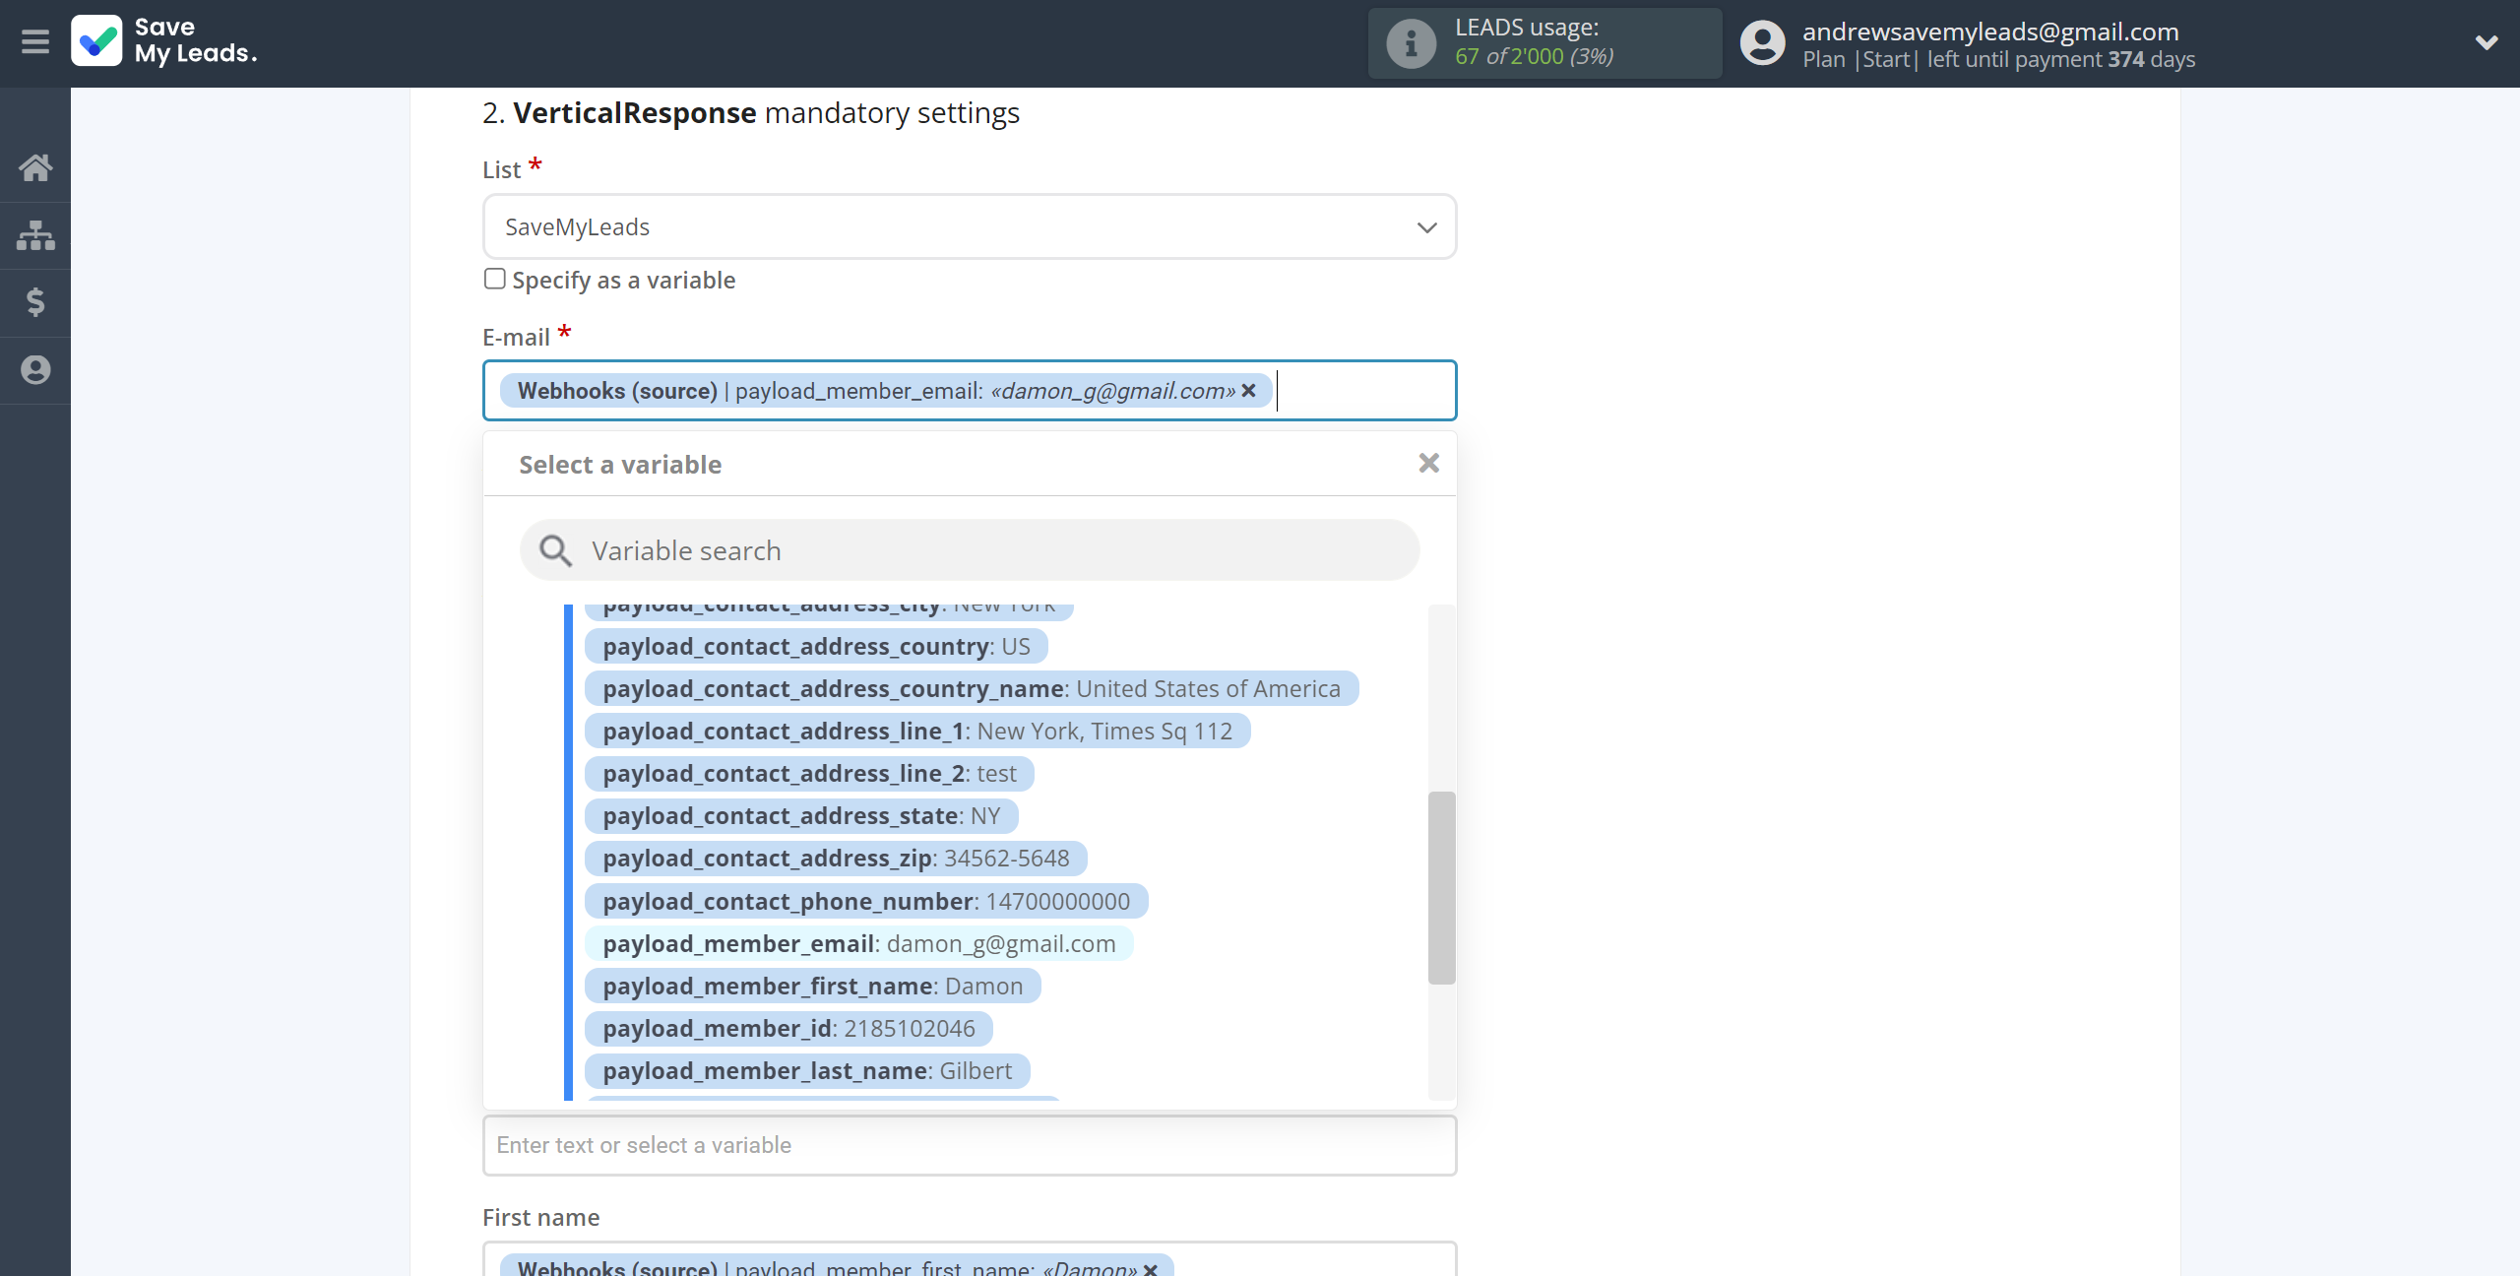Go to Home via sidebar icon
The width and height of the screenshot is (2520, 1276).
click(x=35, y=168)
